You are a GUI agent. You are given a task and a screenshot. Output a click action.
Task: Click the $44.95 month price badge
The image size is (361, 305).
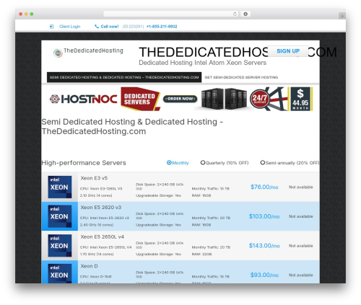(x=300, y=99)
